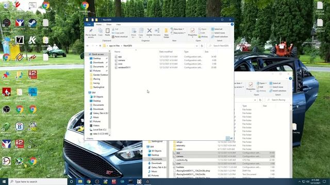Click Select all in NextGEN ribbon
Screen dimensions: 330x185
click(217, 29)
